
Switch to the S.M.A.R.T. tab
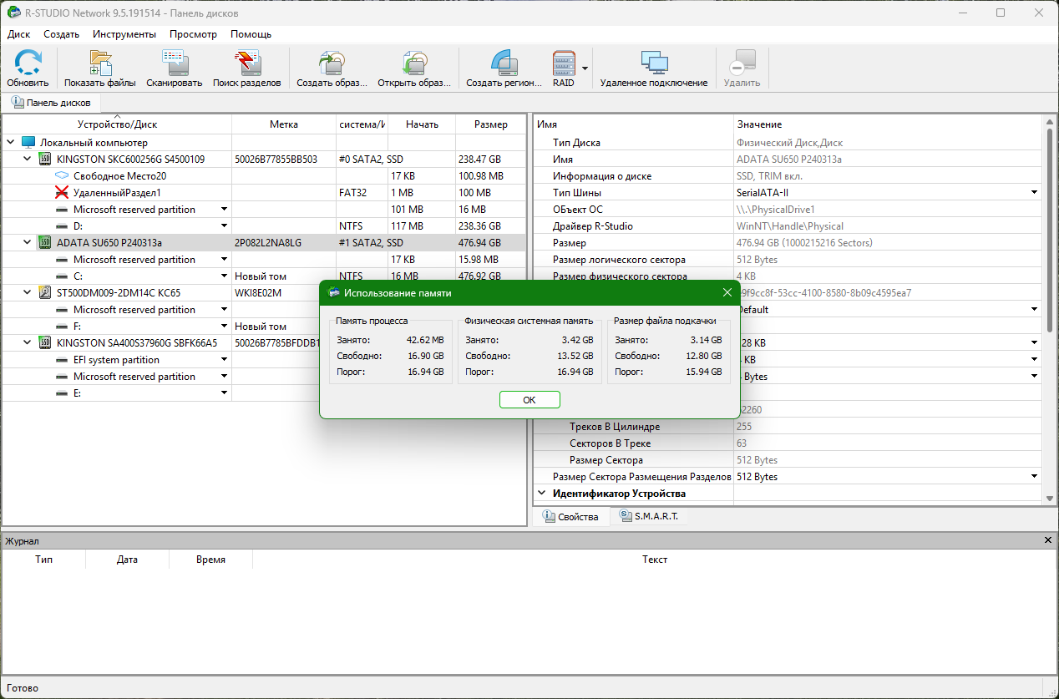648,517
